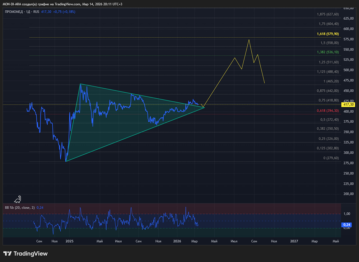Click the 417,30 last price in the legend
The height and width of the screenshot is (262, 359).
pyautogui.click(x=46, y=12)
